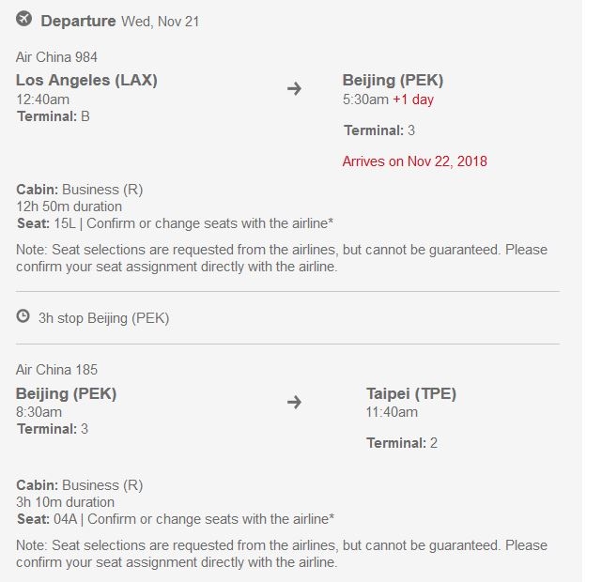Viewport: 602px width, 582px height.
Task: Click the red +1 day indicator
Action: pos(413,100)
